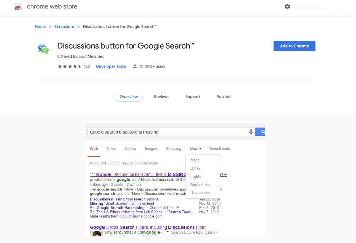Open the Related tab

pos(223,97)
